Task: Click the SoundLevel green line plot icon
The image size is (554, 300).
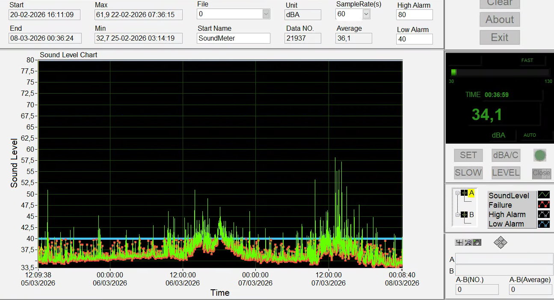Action: point(543,195)
